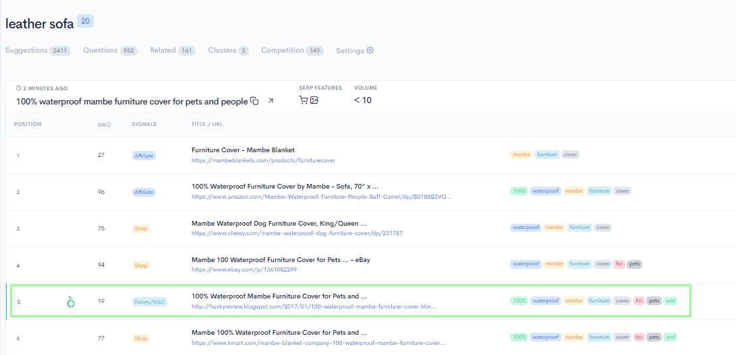Click the Settings gear icon

click(370, 50)
